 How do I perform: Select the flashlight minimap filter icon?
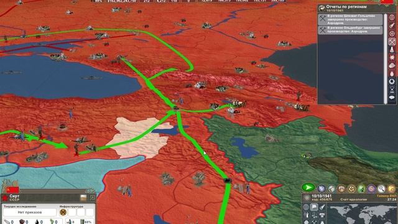[322, 207]
